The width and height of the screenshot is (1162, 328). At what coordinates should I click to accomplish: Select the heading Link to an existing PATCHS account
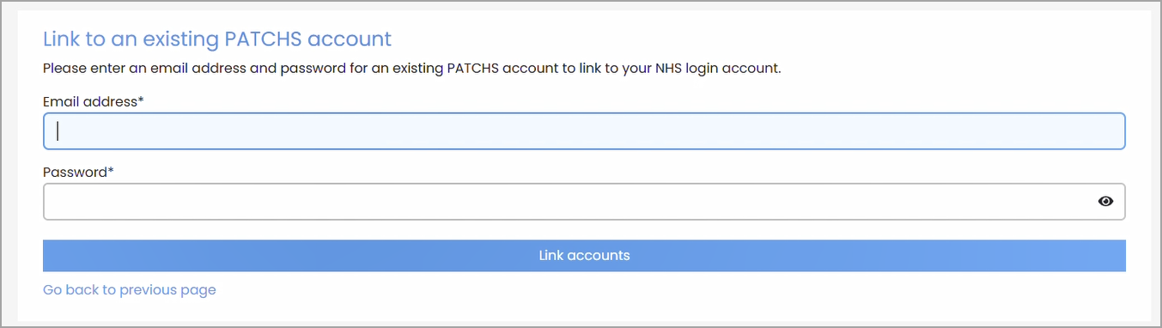pyautogui.click(x=217, y=39)
